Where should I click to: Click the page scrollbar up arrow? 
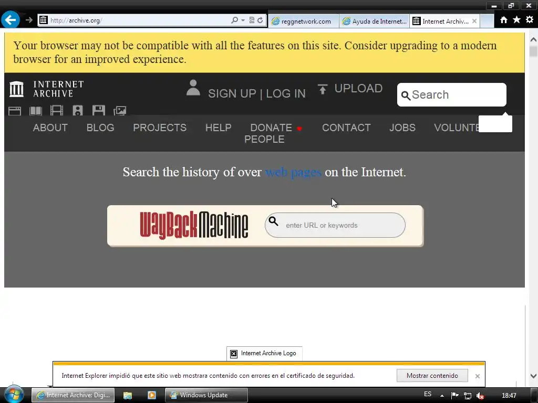click(533, 39)
